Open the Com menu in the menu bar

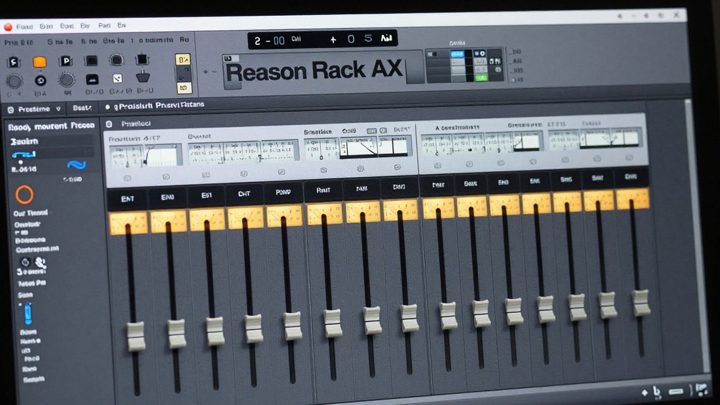pos(66,25)
